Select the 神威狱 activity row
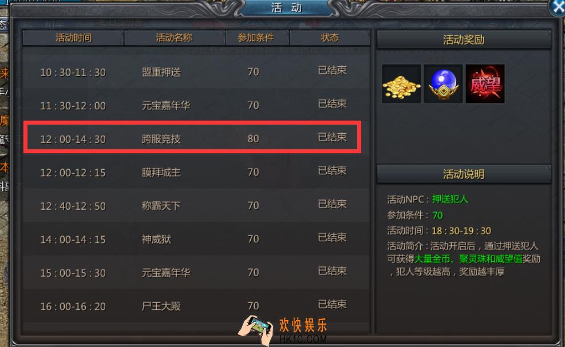 (x=196, y=239)
